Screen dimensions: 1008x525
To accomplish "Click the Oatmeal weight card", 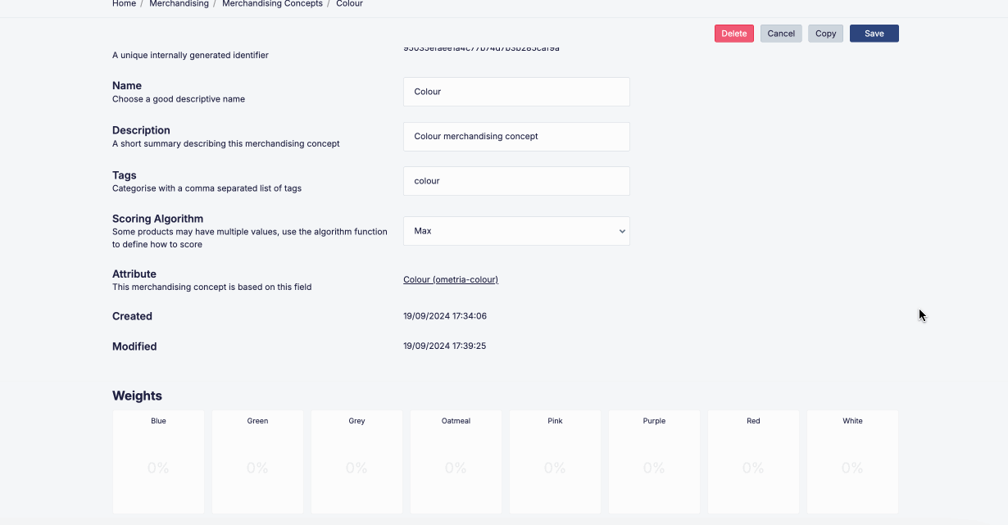I will (x=456, y=462).
